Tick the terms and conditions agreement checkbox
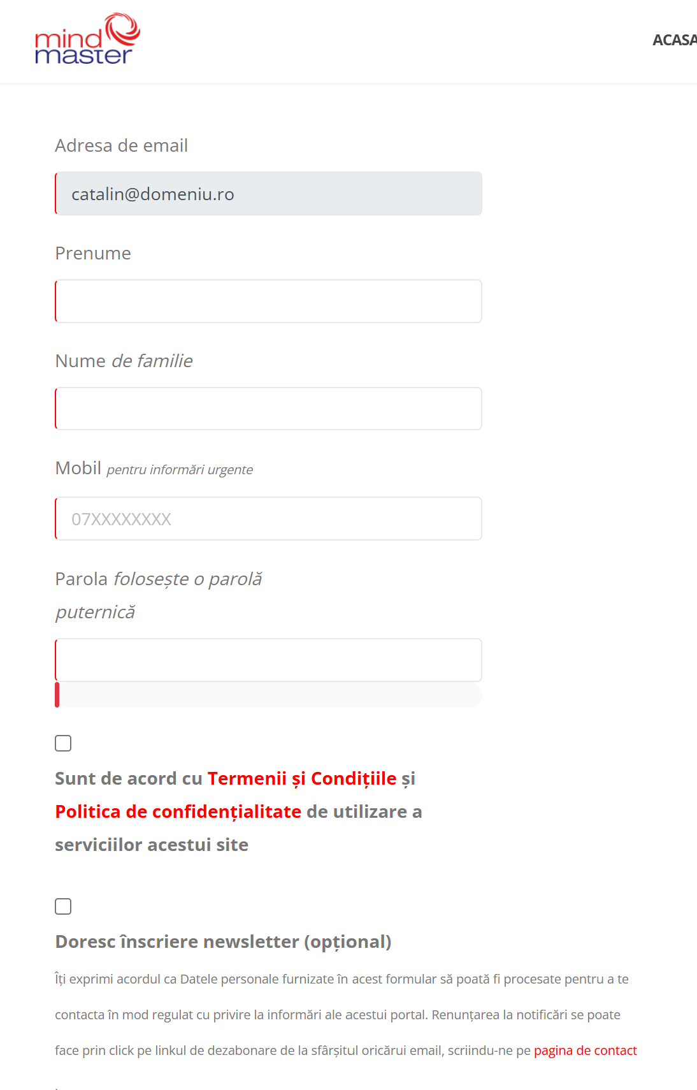697x1090 pixels. point(63,743)
